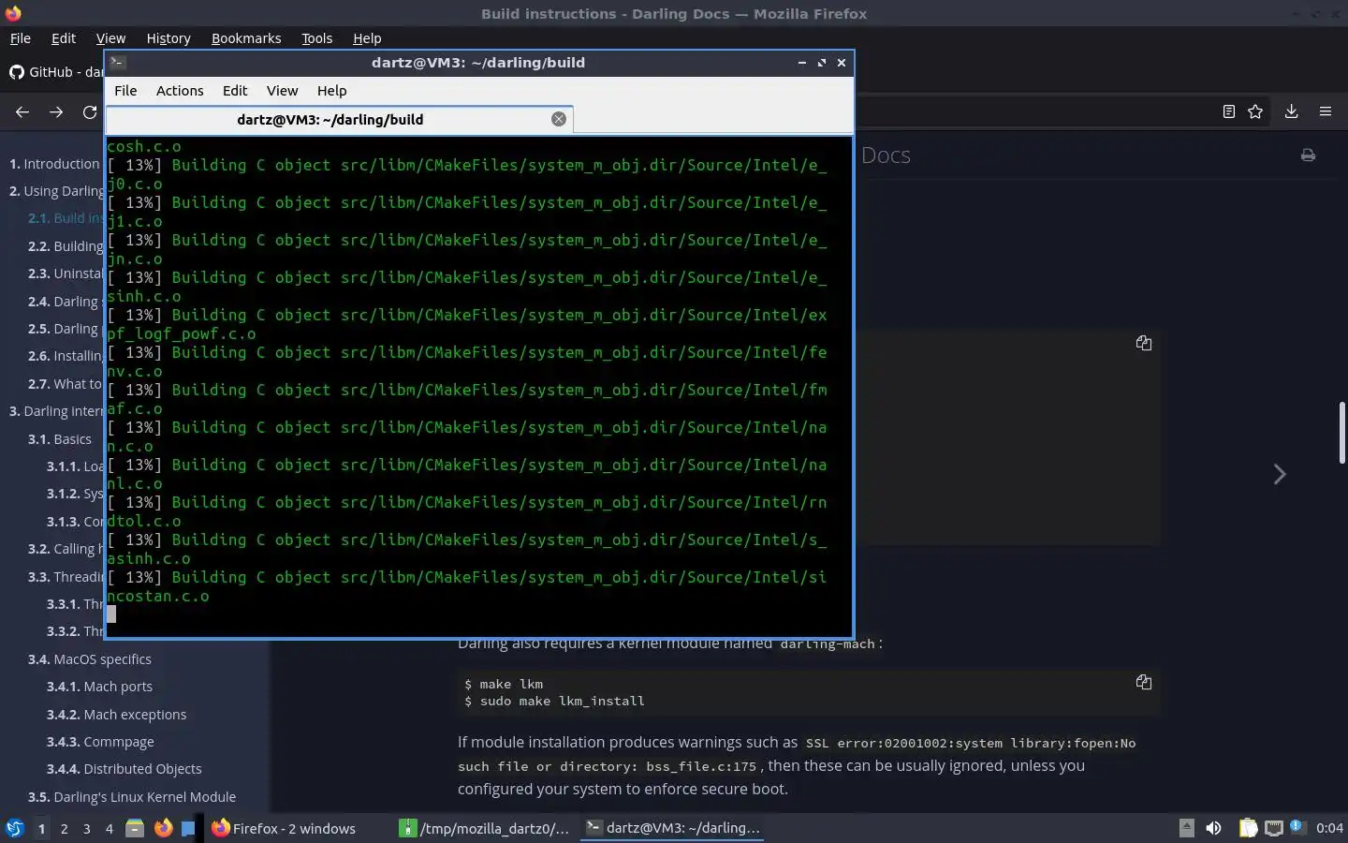
Task: Click the Firefox back arrow button
Action: 22,112
